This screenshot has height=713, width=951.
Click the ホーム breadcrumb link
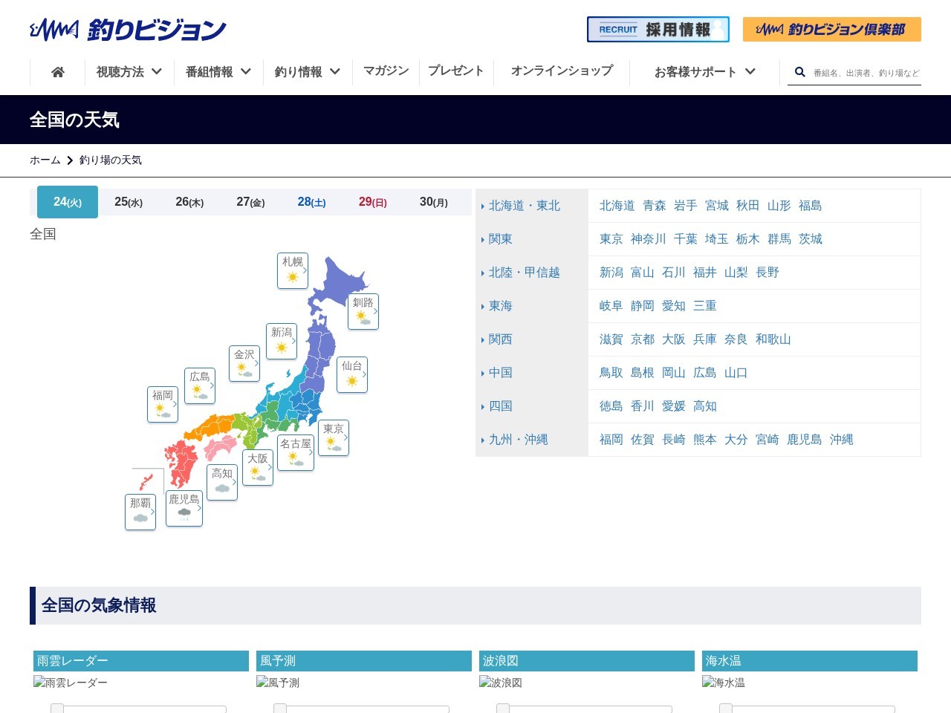pos(45,160)
